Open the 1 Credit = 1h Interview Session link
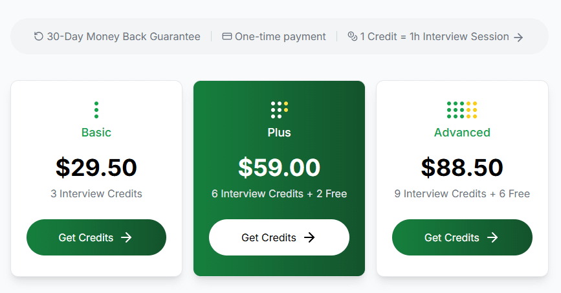 pyautogui.click(x=434, y=37)
